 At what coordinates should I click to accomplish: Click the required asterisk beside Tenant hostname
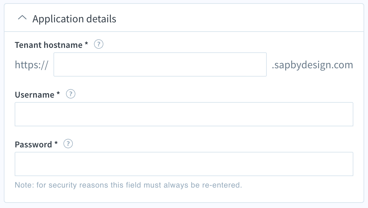tap(86, 43)
